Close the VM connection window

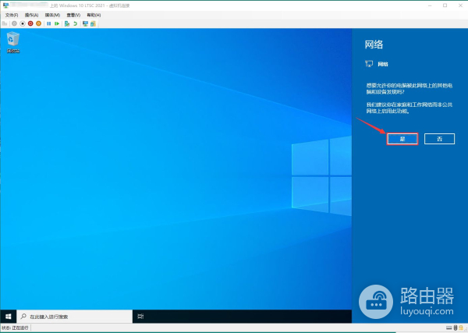pyautogui.click(x=460, y=5)
